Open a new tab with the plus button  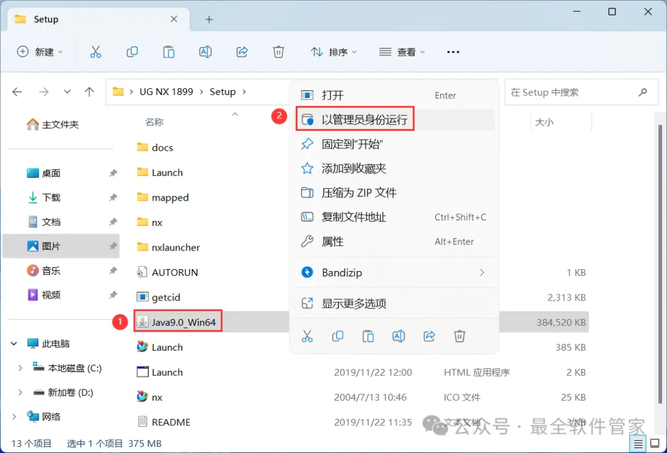point(209,20)
